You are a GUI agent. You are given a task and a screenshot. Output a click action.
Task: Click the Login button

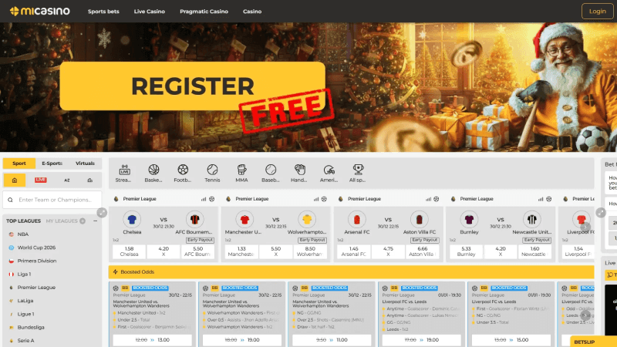pyautogui.click(x=597, y=11)
